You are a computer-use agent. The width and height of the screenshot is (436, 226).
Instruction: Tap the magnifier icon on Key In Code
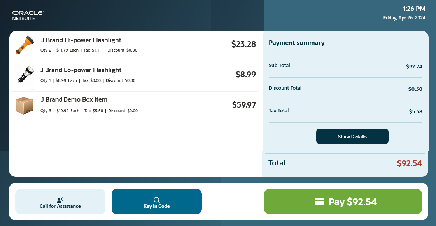[x=157, y=200]
